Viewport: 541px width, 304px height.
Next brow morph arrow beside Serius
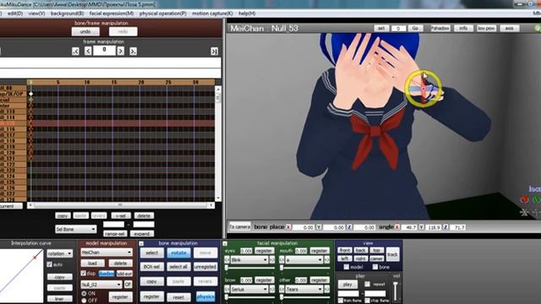point(272,289)
